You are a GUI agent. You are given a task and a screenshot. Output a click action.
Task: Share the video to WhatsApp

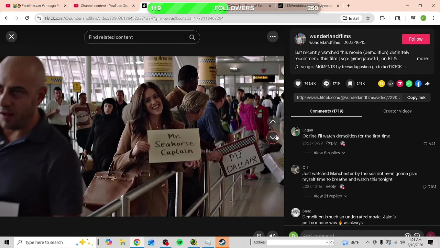tap(409, 83)
